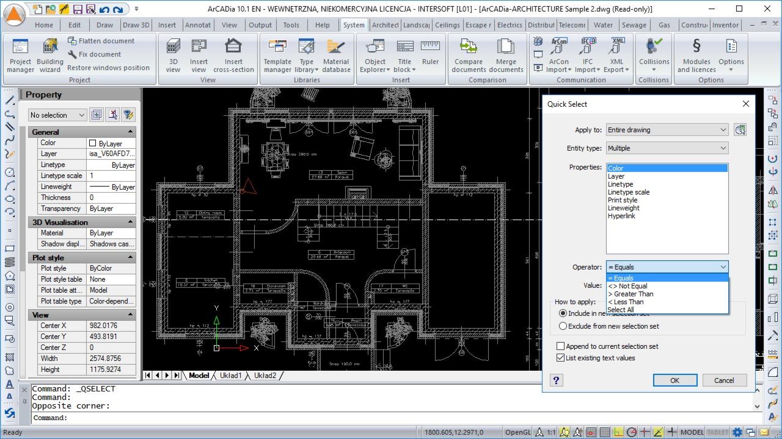Open the Apply to dropdown

(667, 130)
